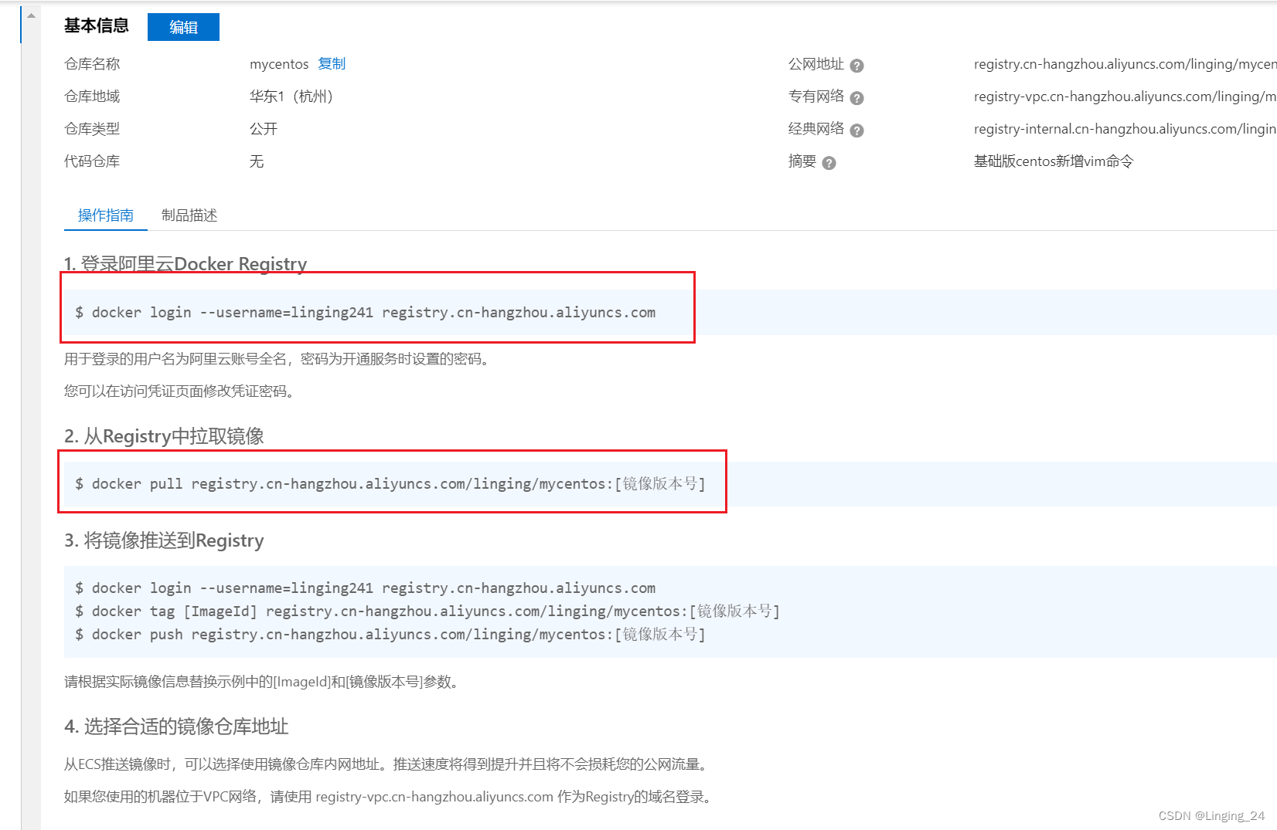
Task: Click the 代码仓库 value 无
Action: [x=257, y=161]
